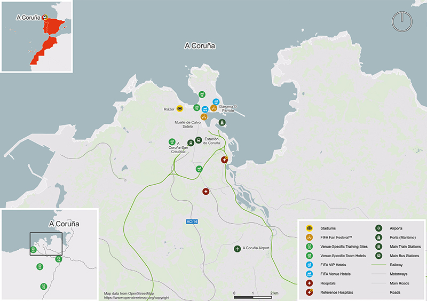The height and width of the screenshot is (301, 427).
Task: Click the southernmost training site marker in the regional inset
Action: 44,286
